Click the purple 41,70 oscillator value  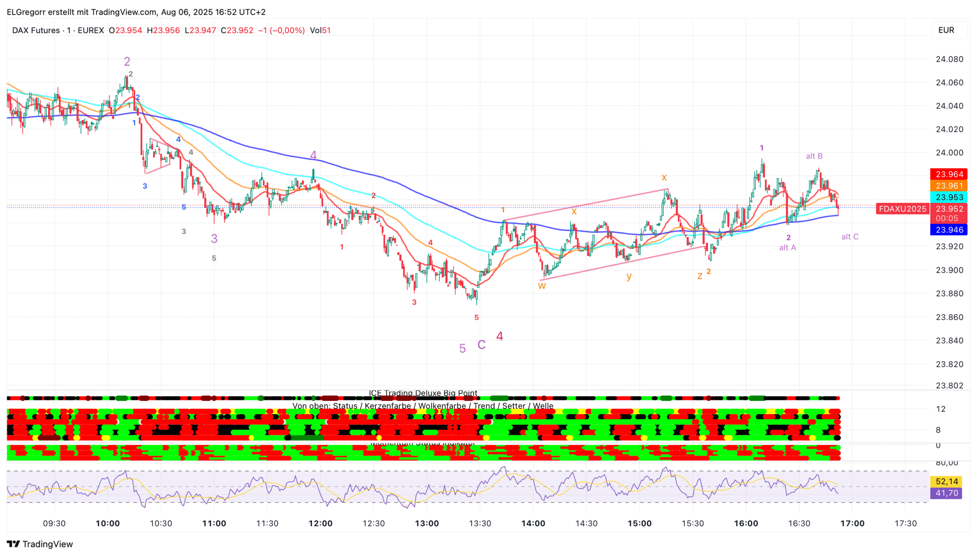click(947, 493)
